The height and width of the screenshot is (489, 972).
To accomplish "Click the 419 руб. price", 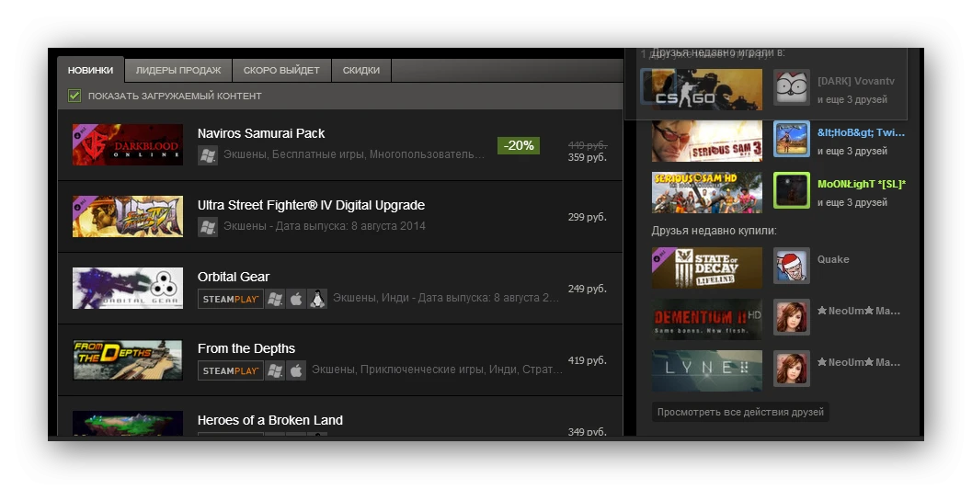I will (x=587, y=360).
